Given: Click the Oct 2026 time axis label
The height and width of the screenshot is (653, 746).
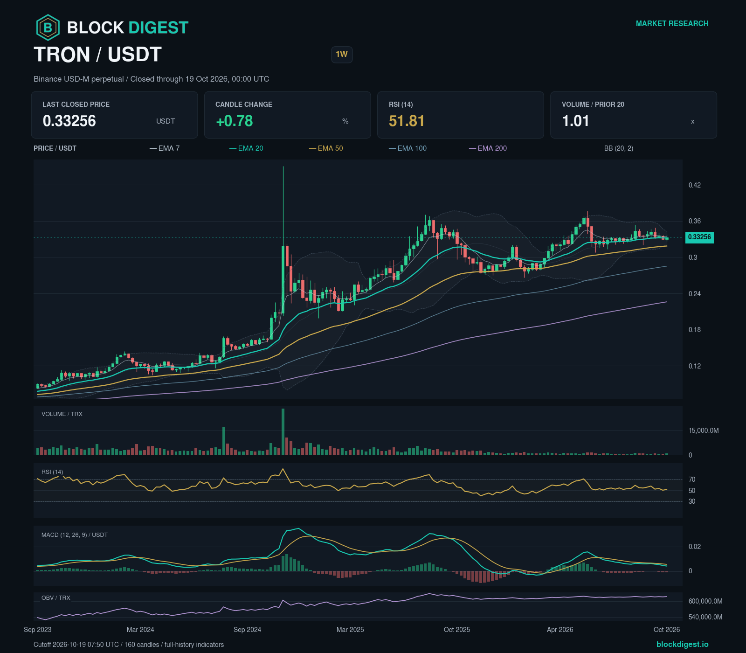Looking at the screenshot, I should tap(667, 630).
